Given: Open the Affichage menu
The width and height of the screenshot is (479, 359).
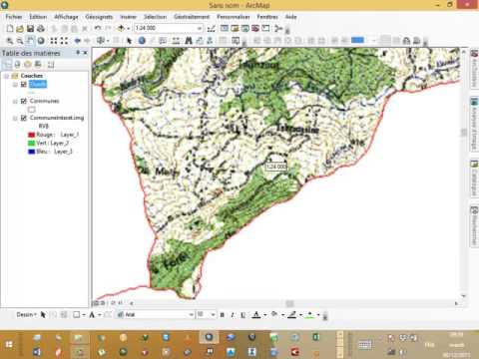Looking at the screenshot, I should tap(66, 17).
